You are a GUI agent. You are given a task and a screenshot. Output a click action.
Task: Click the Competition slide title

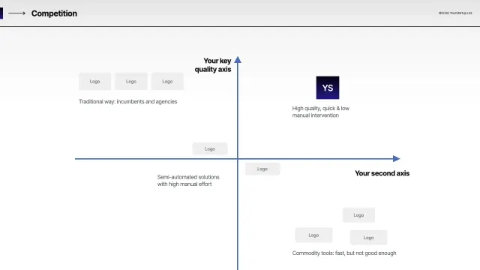[x=54, y=13]
